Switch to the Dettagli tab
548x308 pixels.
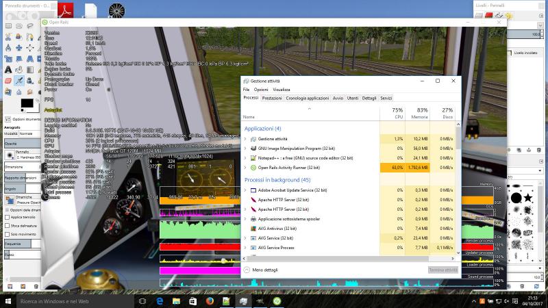(x=369, y=98)
